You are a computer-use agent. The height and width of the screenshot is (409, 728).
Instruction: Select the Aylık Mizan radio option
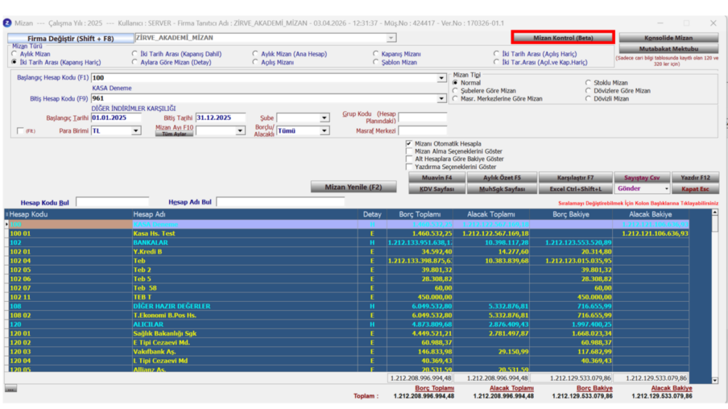(x=14, y=54)
